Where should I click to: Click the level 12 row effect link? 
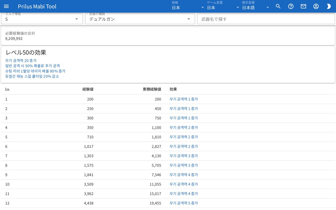183,203
